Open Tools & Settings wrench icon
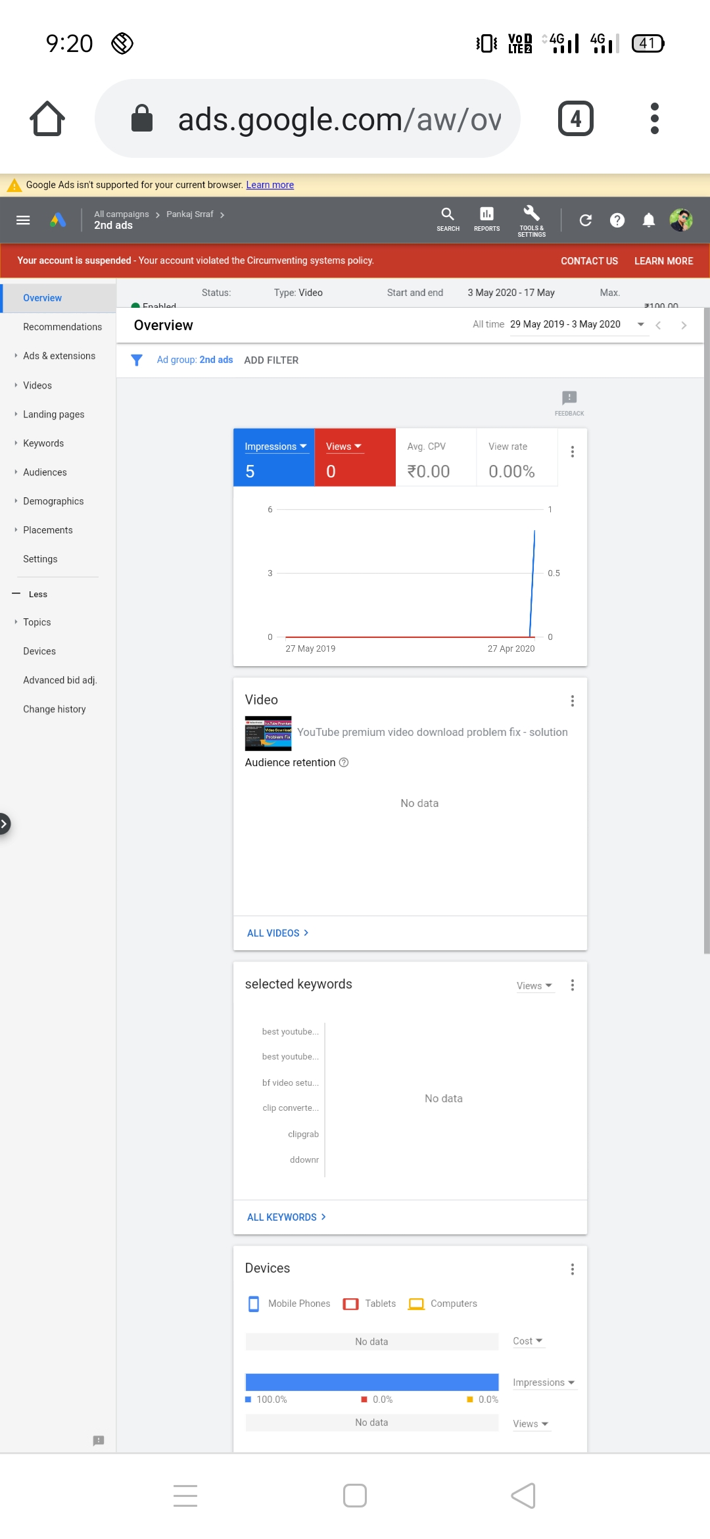 [x=531, y=220]
